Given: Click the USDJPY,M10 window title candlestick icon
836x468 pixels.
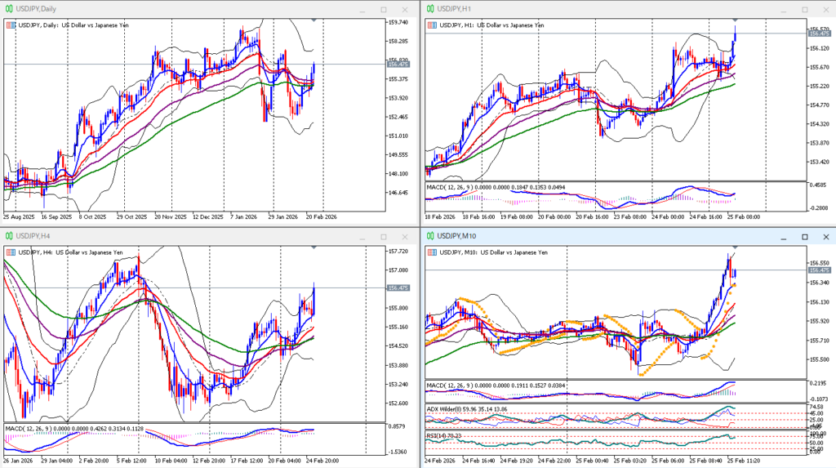Looking at the screenshot, I should (x=429, y=236).
